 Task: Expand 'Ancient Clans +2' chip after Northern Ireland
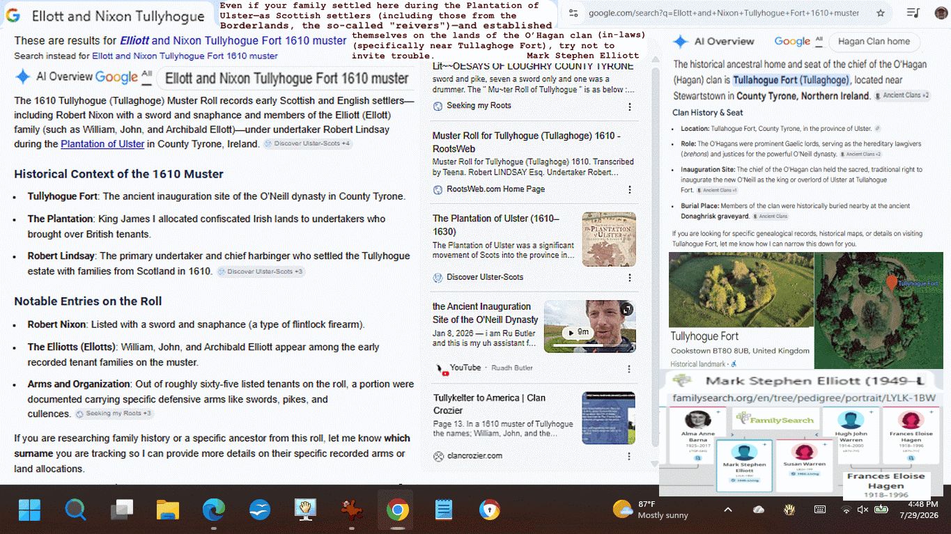point(902,95)
